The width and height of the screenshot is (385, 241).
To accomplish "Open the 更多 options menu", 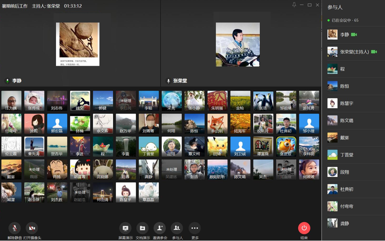I will (x=194, y=228).
